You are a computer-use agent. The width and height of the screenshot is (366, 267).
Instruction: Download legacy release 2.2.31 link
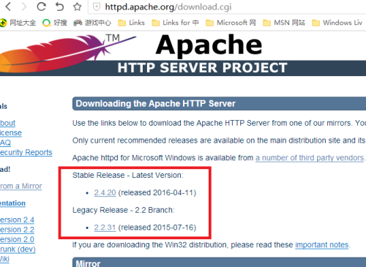(105, 227)
